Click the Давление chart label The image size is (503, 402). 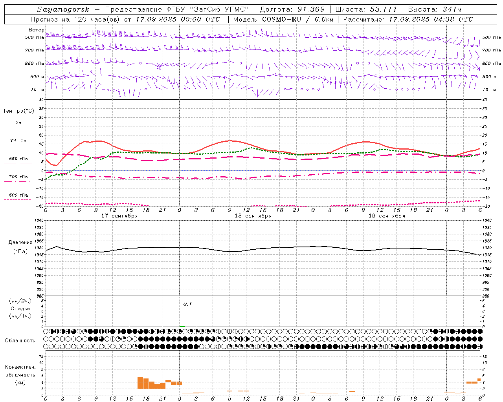click(x=20, y=242)
